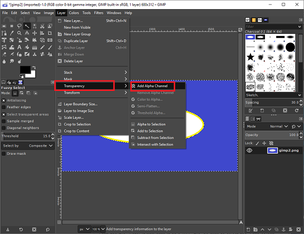Screen dimensions: 304x234
Task: Expand the Stack submenu
Action: (93, 72)
